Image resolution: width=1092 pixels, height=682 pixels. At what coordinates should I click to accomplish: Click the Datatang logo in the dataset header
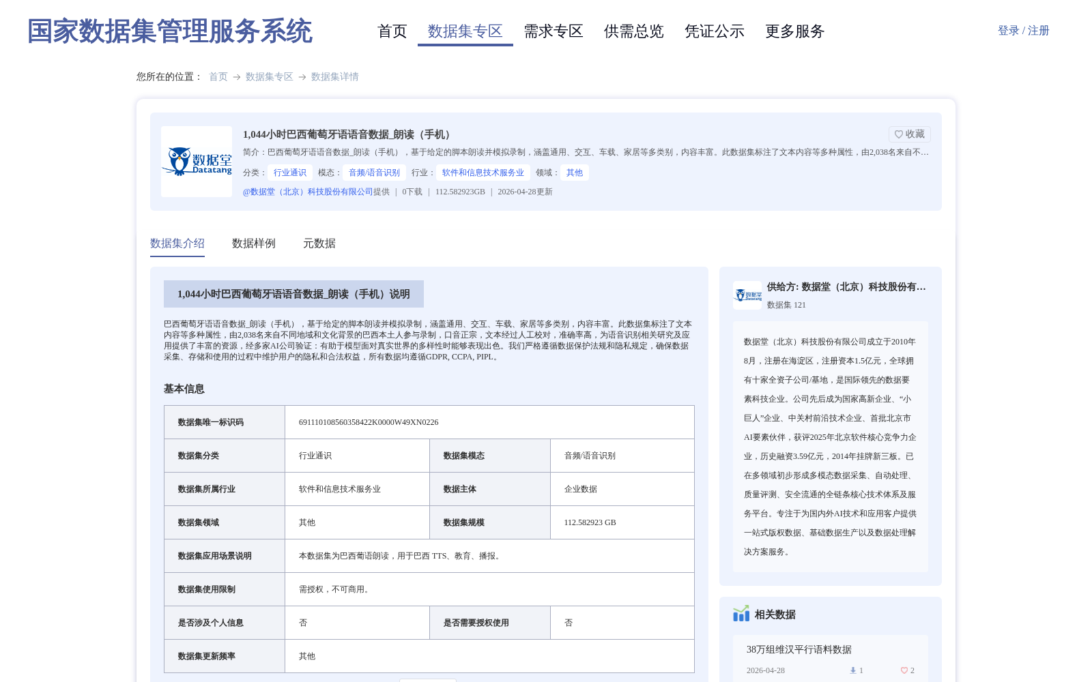(x=197, y=162)
